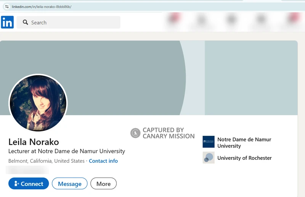Screen dimensions: 305x197
Task: Click the University of Rochester logo
Action: pos(209,157)
